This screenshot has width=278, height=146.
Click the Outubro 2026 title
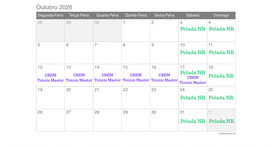click(54, 7)
